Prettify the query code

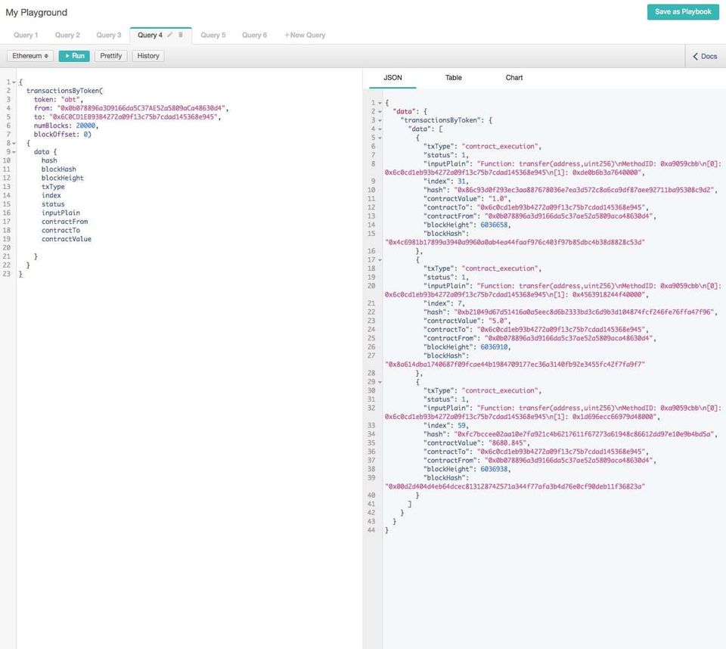pos(110,56)
